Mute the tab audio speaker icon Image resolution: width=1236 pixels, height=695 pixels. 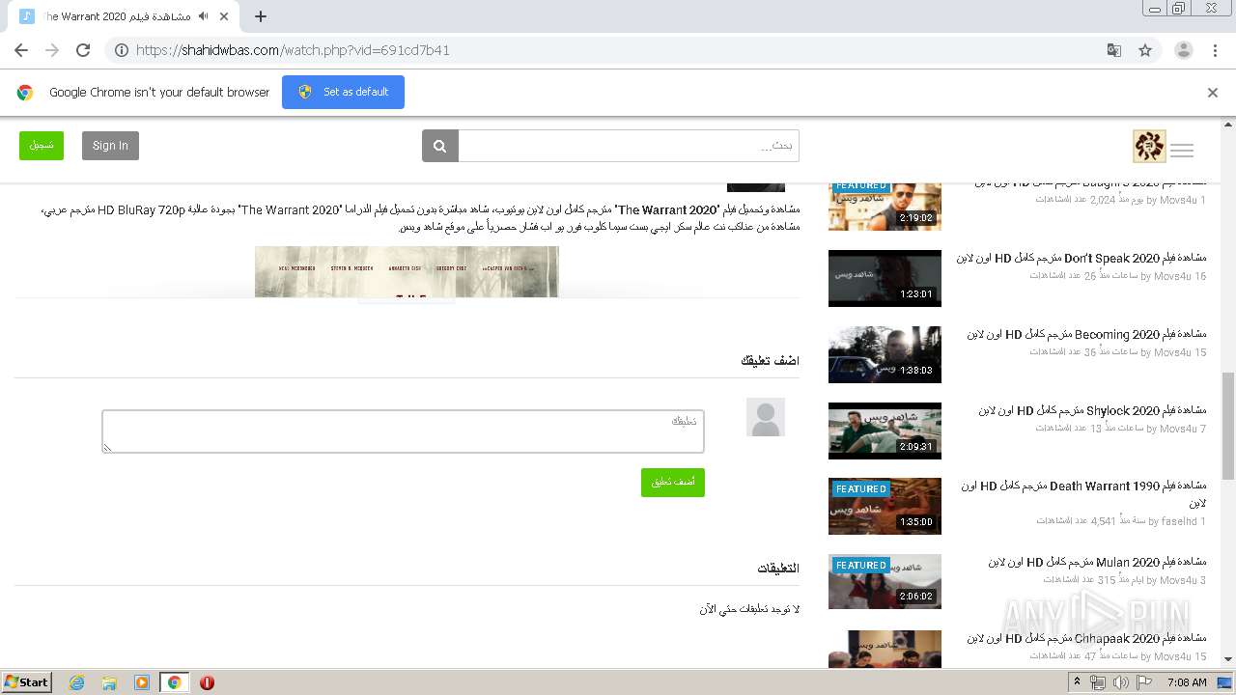pyautogui.click(x=203, y=16)
